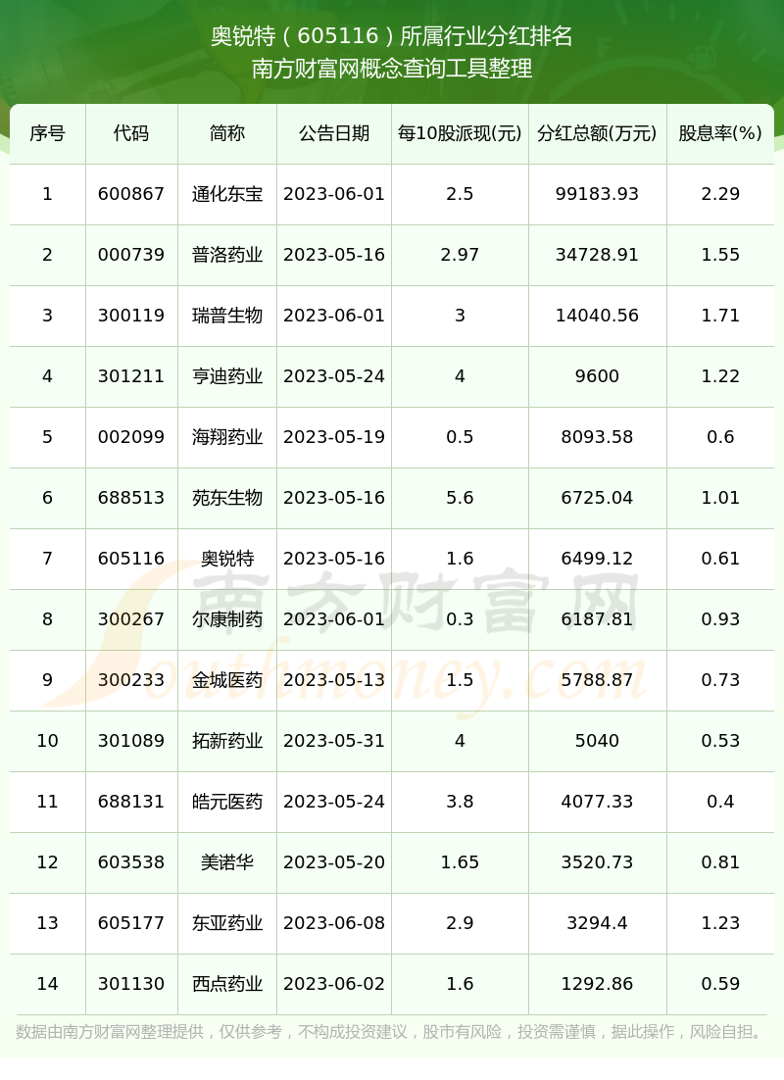Select the name 苑东生物
Image resolution: width=784 pixels, height=1080 pixels.
pyautogui.click(x=227, y=497)
